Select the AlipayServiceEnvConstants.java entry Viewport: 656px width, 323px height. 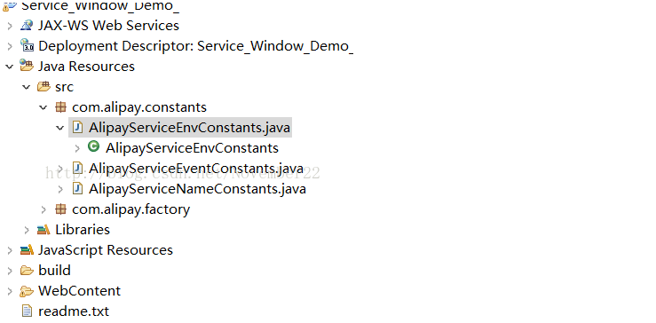pos(189,128)
